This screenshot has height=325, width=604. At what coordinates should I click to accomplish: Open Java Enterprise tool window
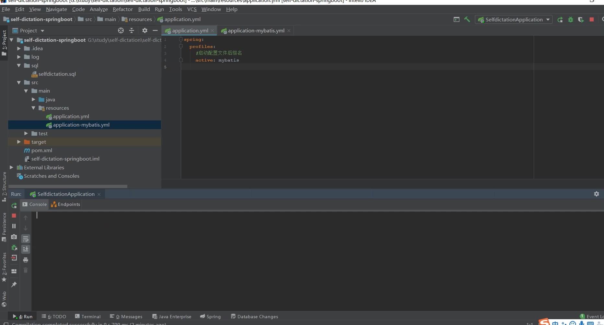(172, 317)
